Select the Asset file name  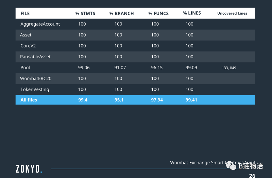26,35
